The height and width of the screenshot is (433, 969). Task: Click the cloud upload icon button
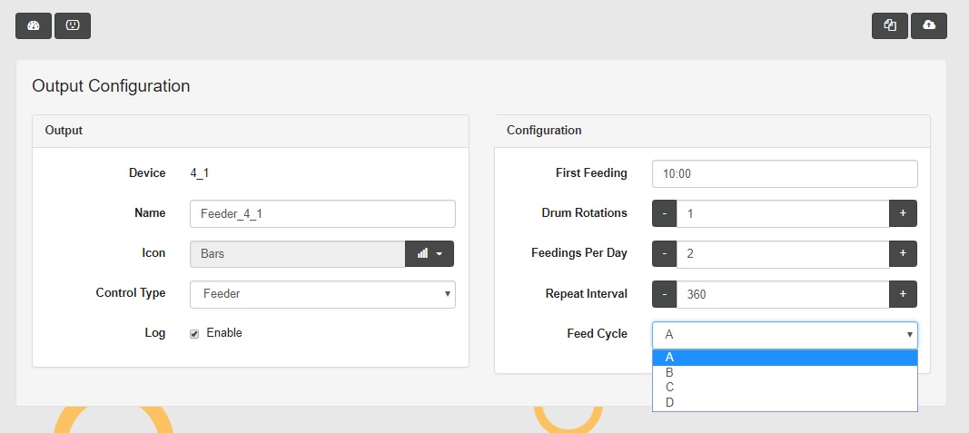click(x=929, y=25)
